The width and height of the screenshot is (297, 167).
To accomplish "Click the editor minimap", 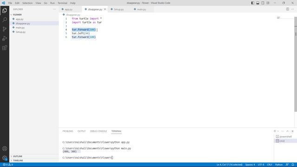I will (285, 18).
